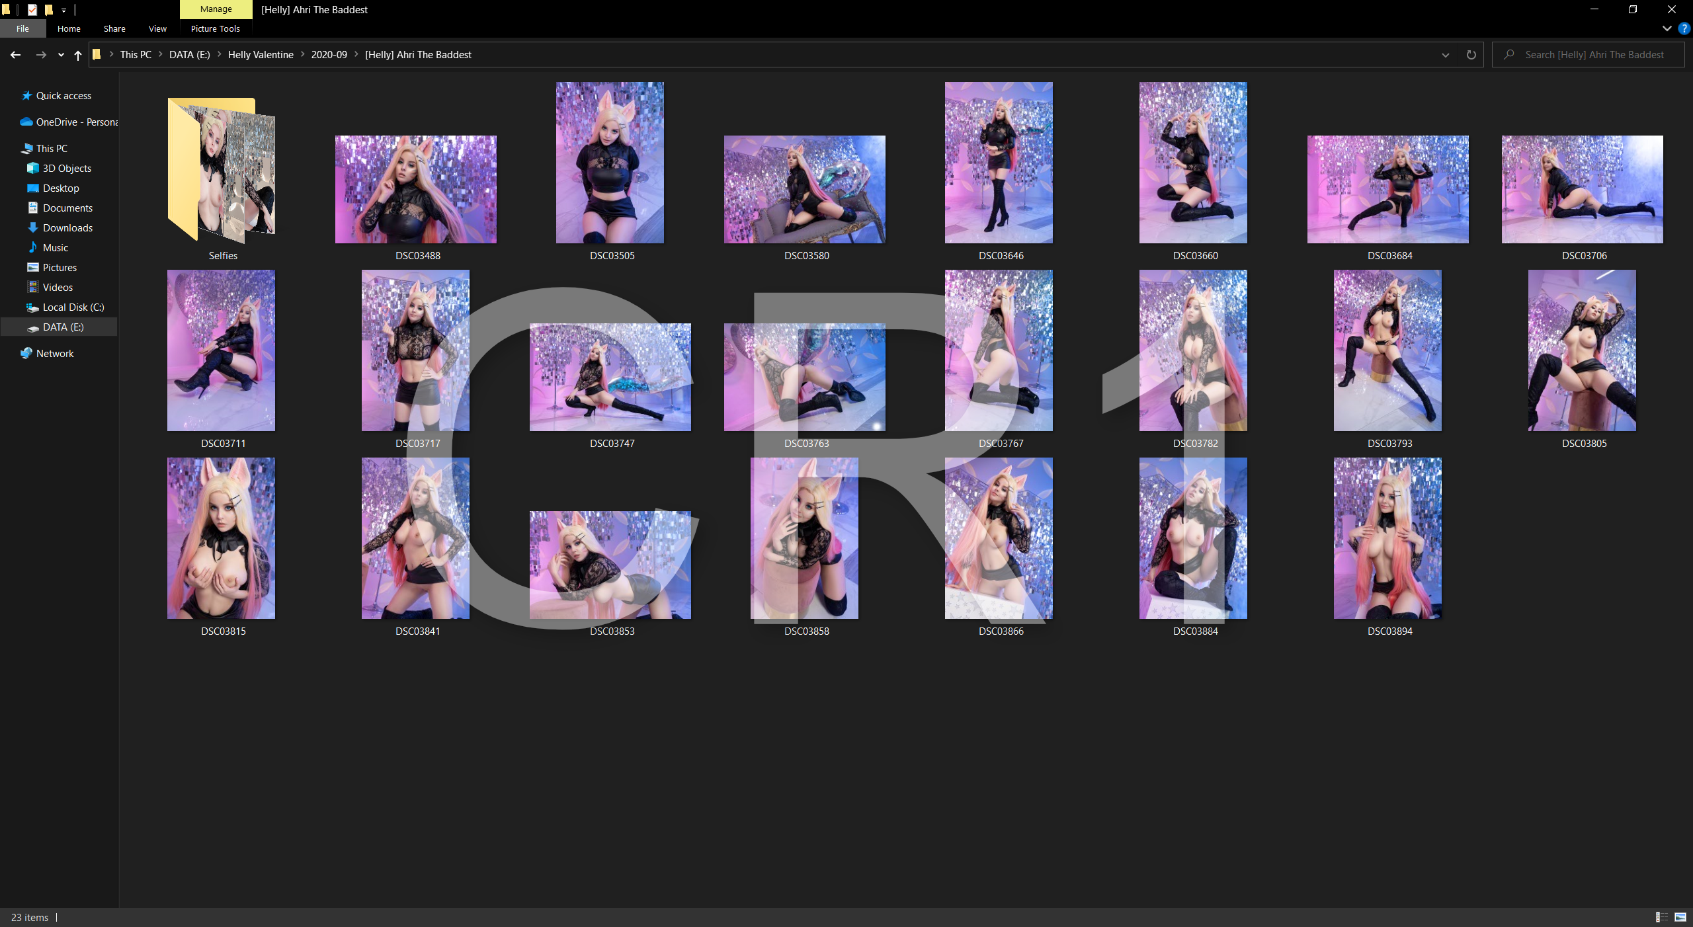The image size is (1693, 927).
Task: Refresh the current folder view
Action: pyautogui.click(x=1471, y=55)
